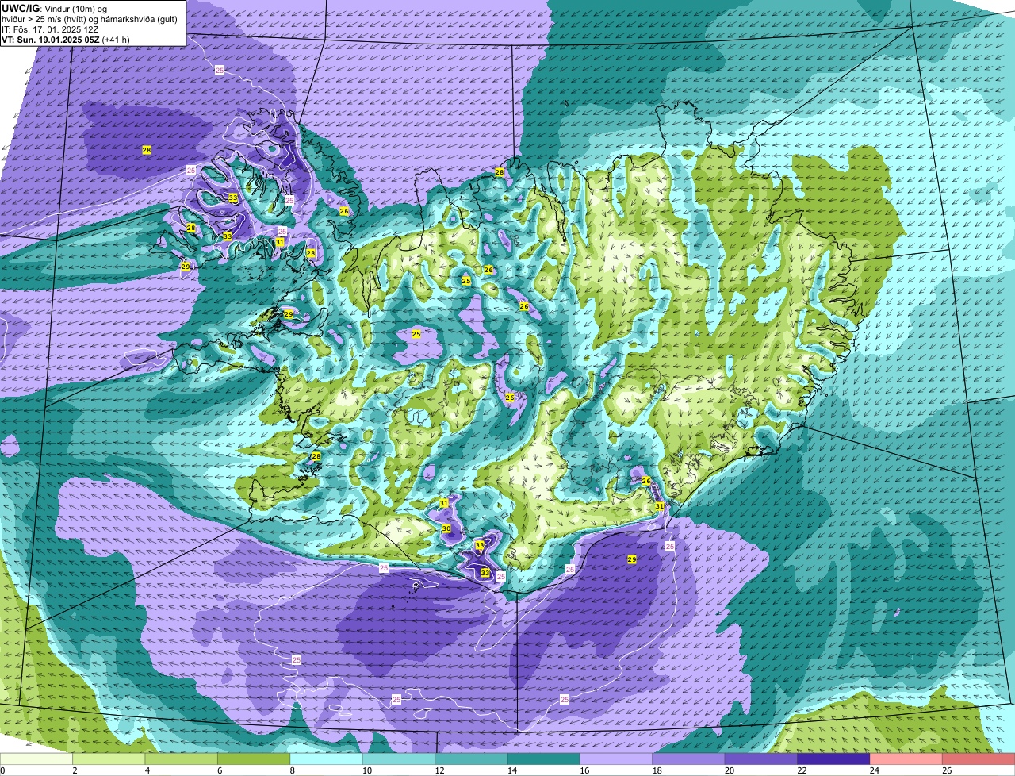Click the olive green 6–8 legend swatch
1015x776 pixels.
[x=254, y=759]
